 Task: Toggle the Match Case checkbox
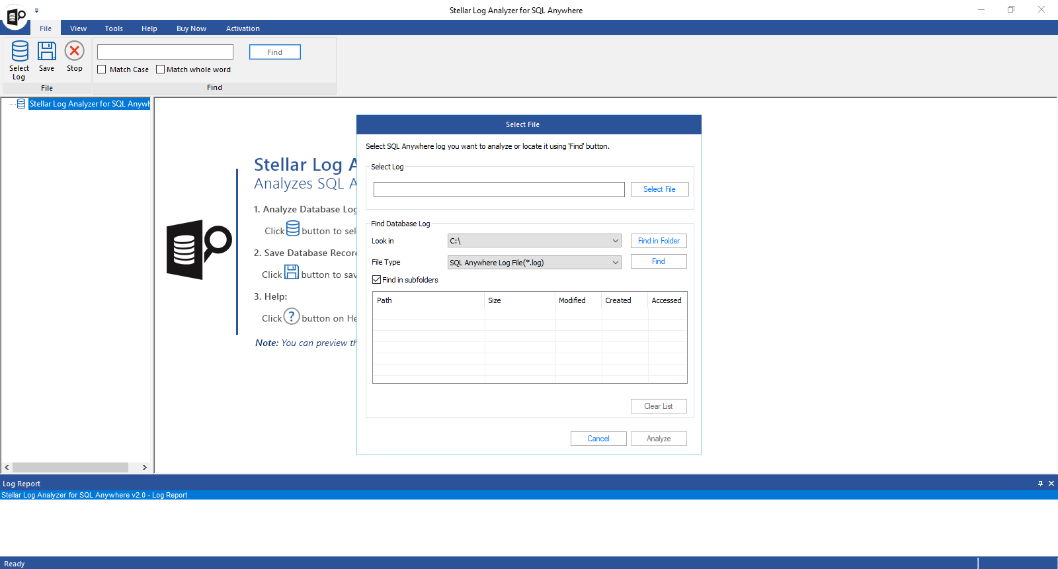(x=102, y=69)
